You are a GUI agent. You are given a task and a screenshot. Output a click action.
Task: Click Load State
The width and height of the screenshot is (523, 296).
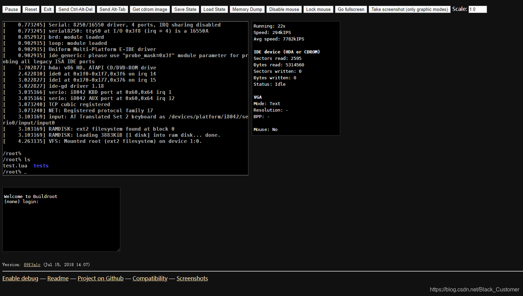(x=214, y=9)
